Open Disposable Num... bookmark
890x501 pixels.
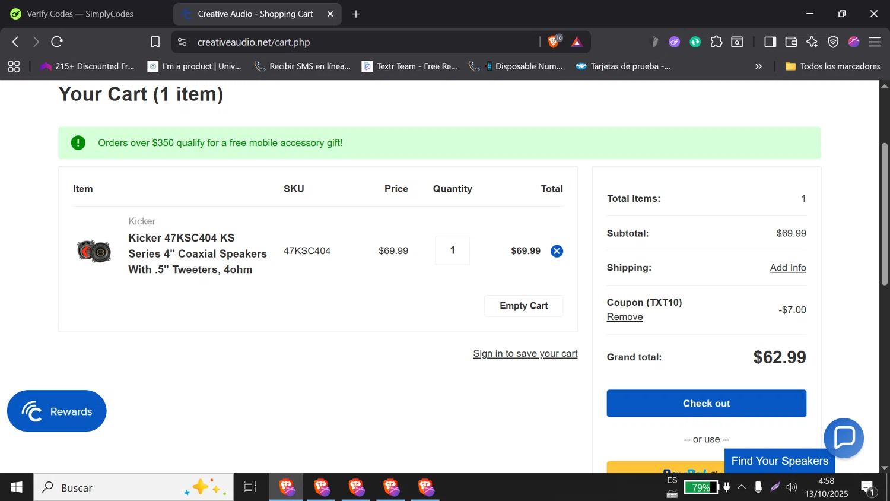(516, 66)
